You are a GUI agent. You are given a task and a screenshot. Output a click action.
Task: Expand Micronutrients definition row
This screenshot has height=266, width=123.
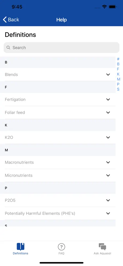(58, 175)
